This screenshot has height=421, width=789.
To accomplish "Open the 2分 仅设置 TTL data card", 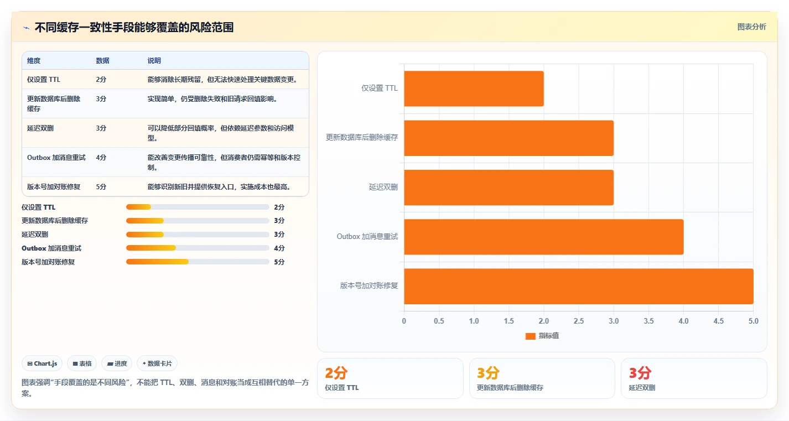I will point(390,378).
